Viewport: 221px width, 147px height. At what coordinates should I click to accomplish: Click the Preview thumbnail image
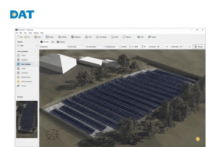[x=27, y=119]
